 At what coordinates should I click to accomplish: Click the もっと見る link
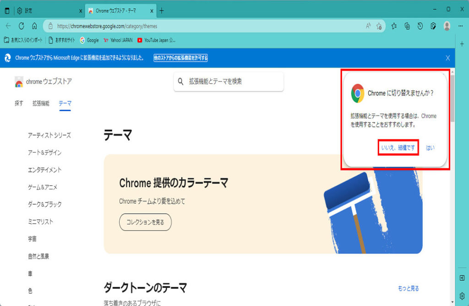click(409, 289)
